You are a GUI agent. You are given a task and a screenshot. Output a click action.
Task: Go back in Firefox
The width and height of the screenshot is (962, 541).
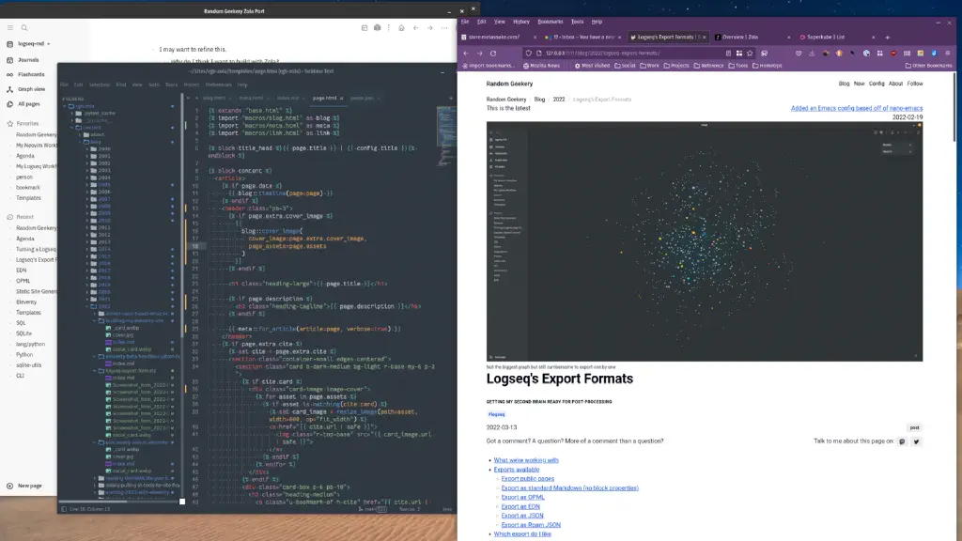click(x=466, y=54)
